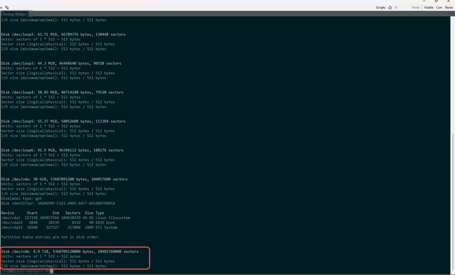Viewport: 455px width, 275px height.
Task: Click the '/dev/vda14' table row
Action: coord(58,223)
